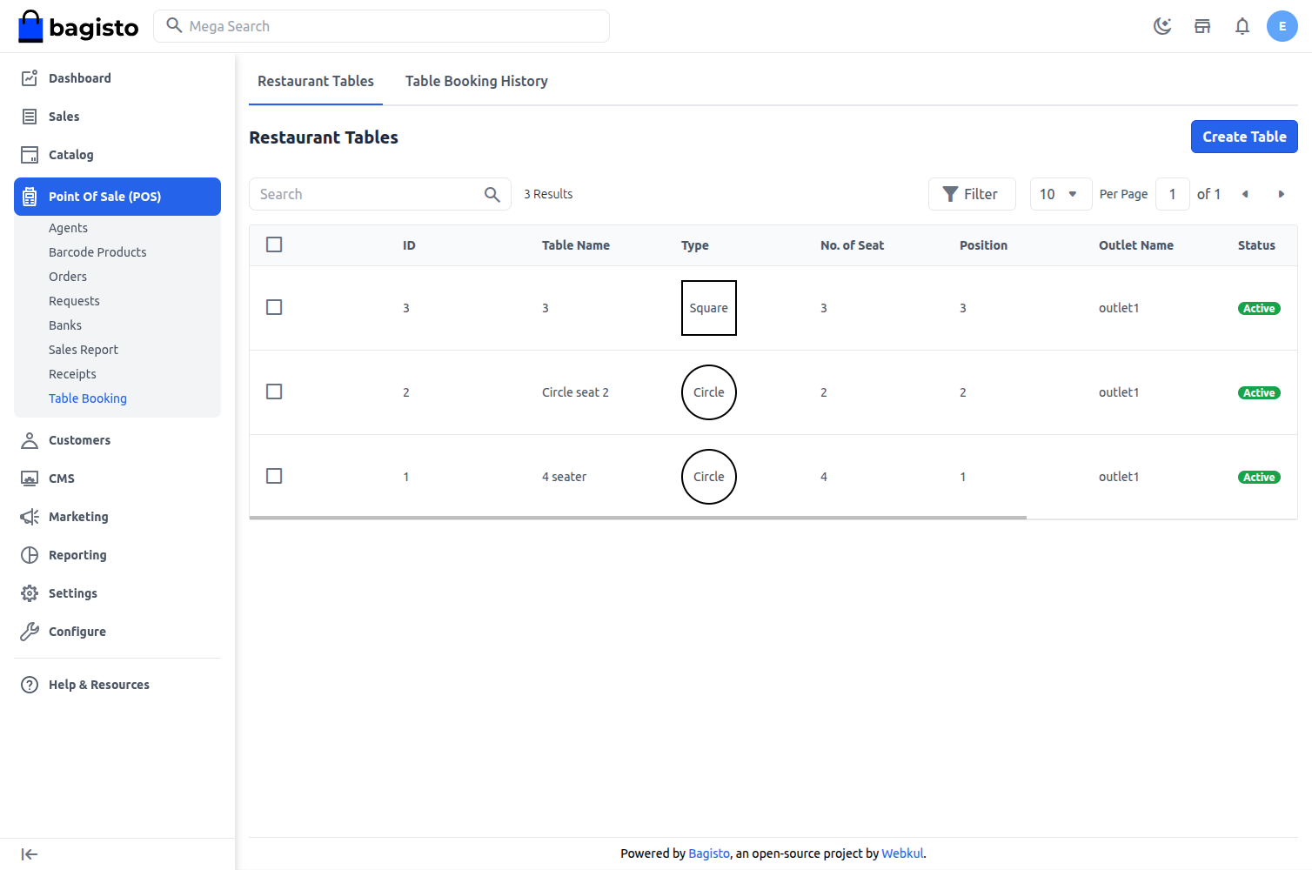Click the table search magnifier icon
Screen dimensions: 1312x870
[492, 194]
